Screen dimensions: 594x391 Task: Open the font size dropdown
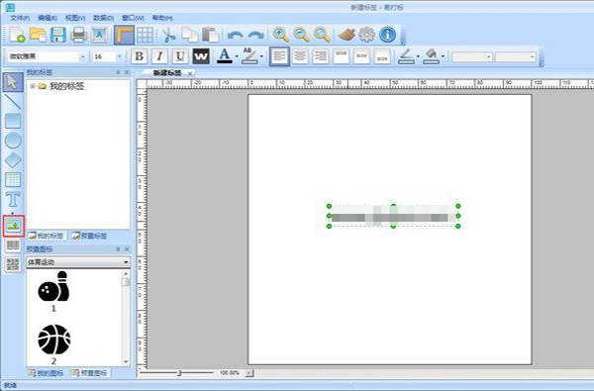pyautogui.click(x=120, y=56)
